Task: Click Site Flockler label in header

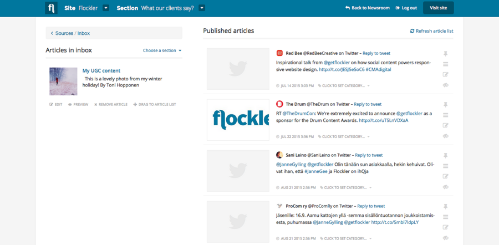Action: 81,8
